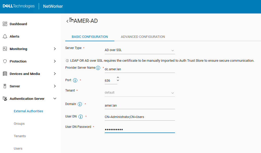This screenshot has height=153, width=261.
Task: Click the Port info icon
Action: pyautogui.click(x=75, y=80)
